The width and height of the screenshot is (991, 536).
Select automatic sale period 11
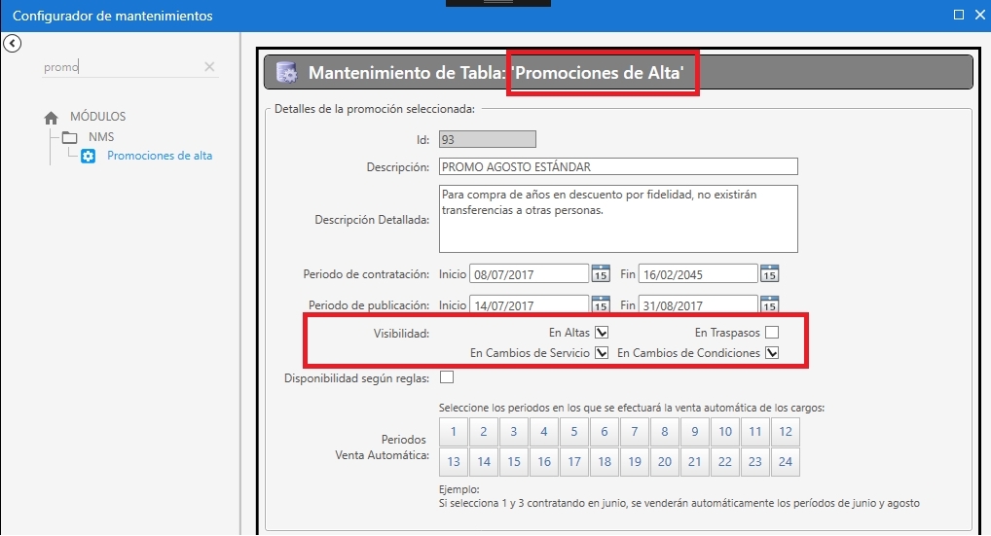point(755,432)
